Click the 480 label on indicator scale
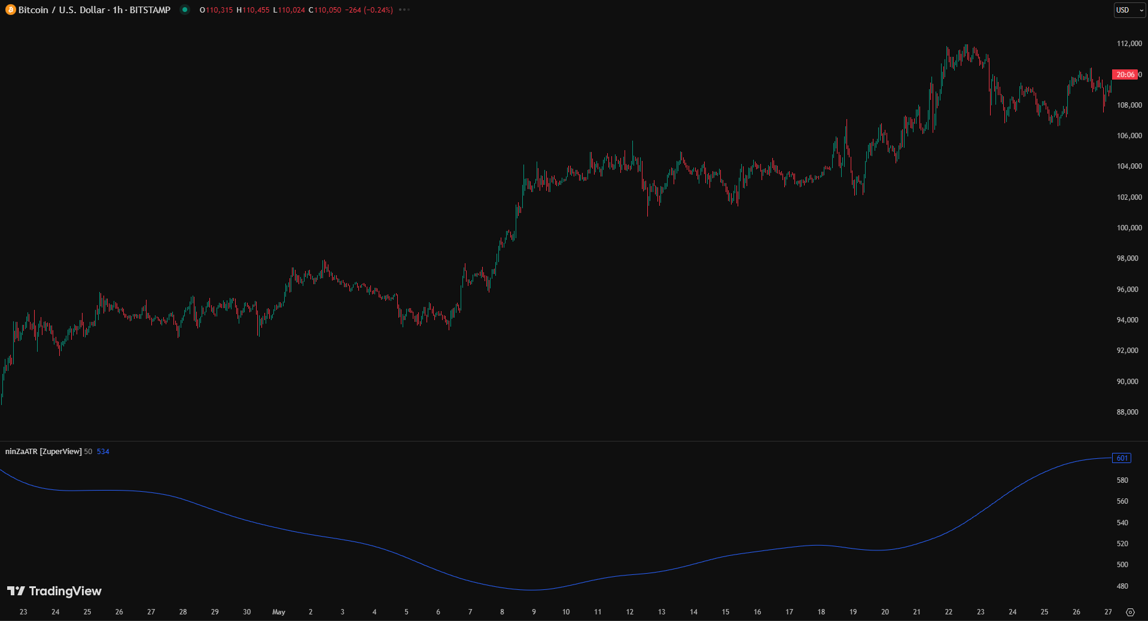 click(x=1122, y=586)
